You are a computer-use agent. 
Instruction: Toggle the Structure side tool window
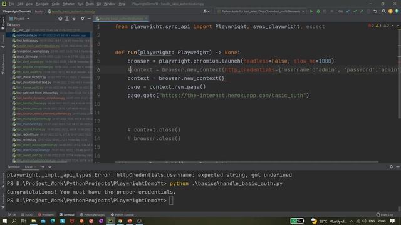(x=3, y=180)
